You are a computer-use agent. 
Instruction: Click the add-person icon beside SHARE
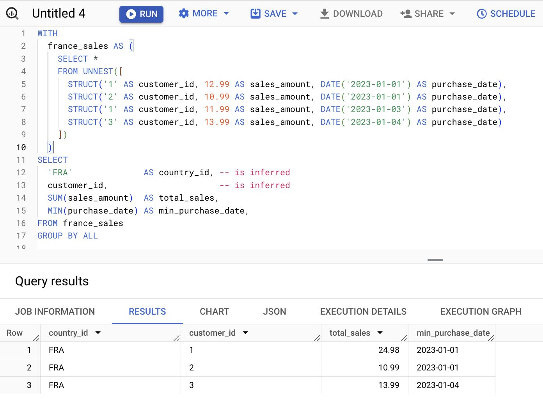[406, 13]
